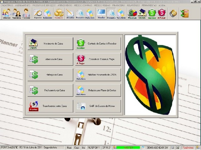Click the Num indicator in the status bar
Screen dimensions: 201x150
69,147
